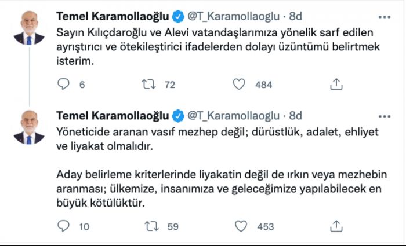Open second tweet's 8d timestamp
The width and height of the screenshot is (406, 246).
[x=296, y=114]
